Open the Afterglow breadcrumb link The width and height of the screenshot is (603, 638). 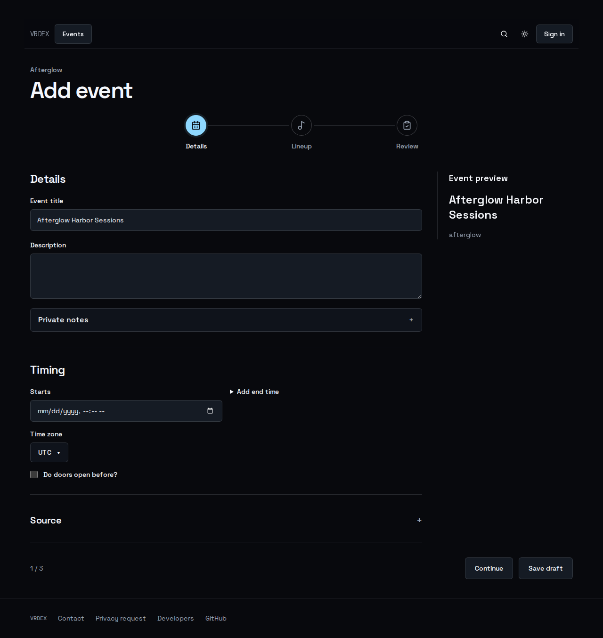[46, 70]
